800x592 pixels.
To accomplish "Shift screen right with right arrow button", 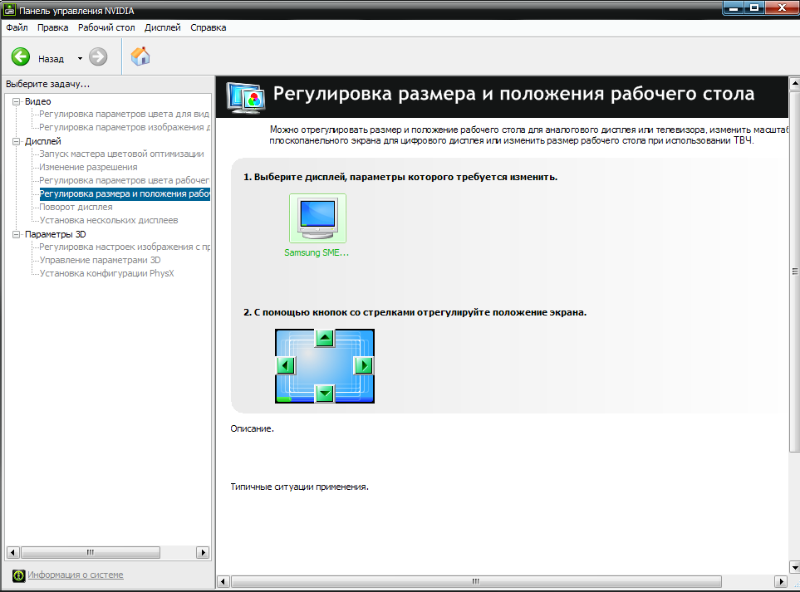I will click(x=364, y=365).
